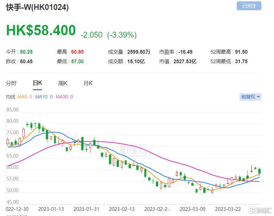
Task: Toggle the MA10 moving average legend
Action: coord(44,97)
